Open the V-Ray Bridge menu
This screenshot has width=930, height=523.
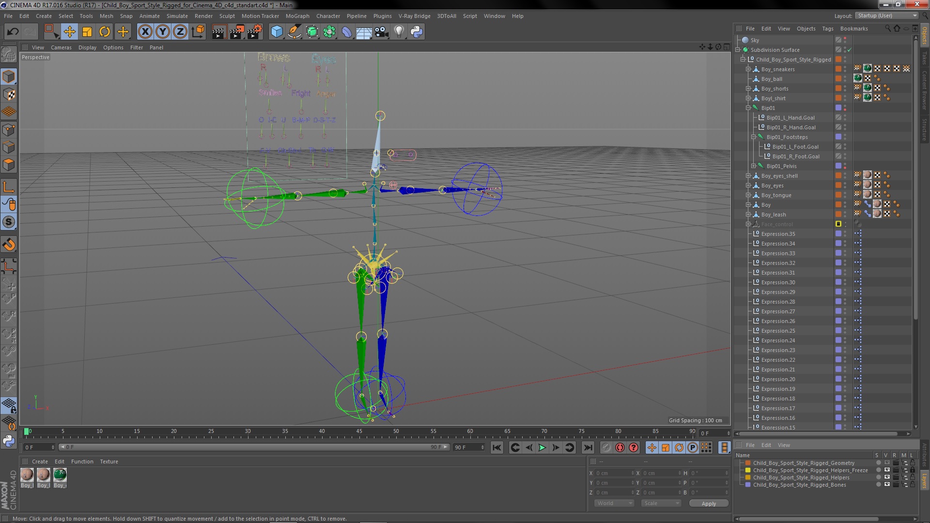click(x=414, y=16)
